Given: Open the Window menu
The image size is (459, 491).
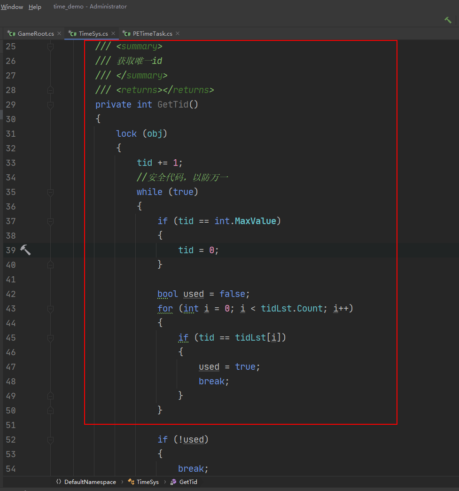Looking at the screenshot, I should [12, 7].
